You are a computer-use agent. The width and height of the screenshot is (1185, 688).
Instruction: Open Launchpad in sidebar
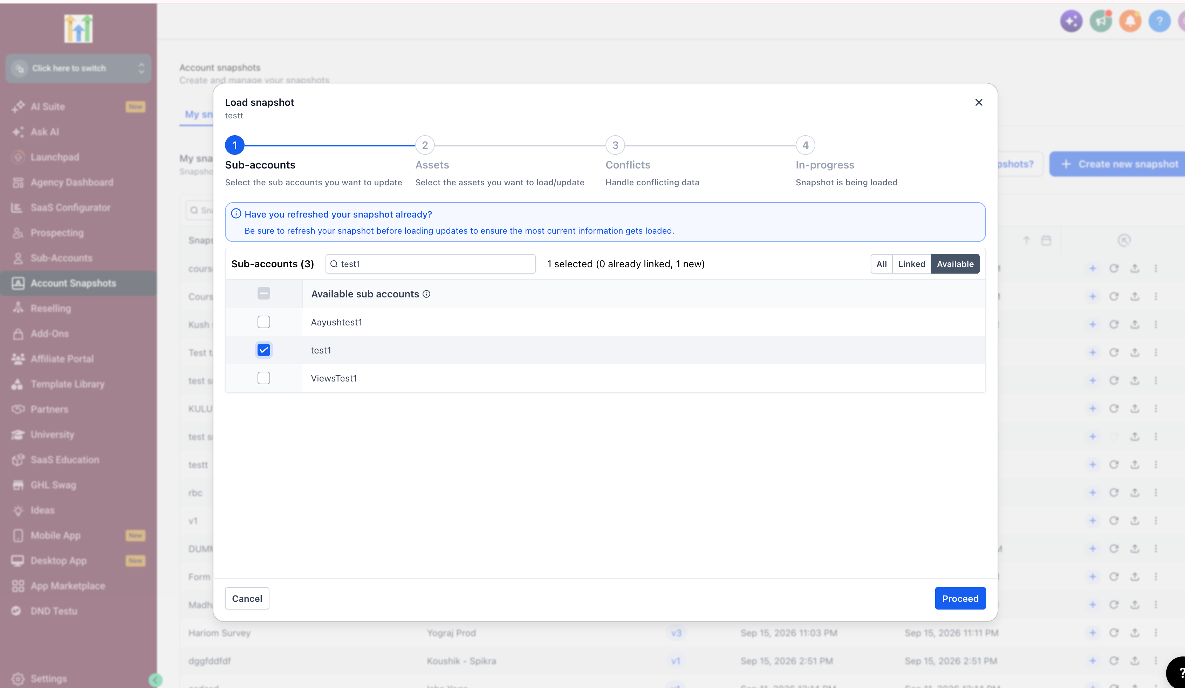tap(78, 157)
